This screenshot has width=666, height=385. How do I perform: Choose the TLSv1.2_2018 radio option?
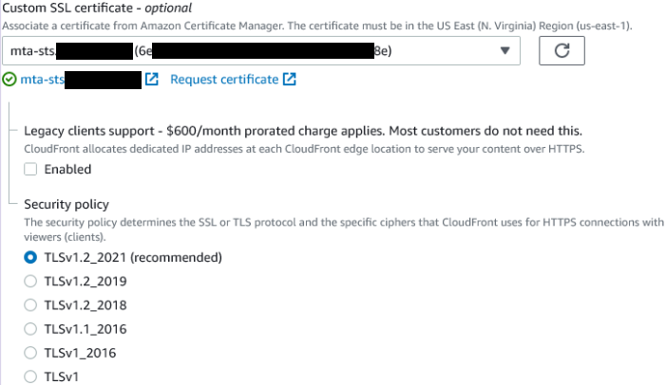[30, 304]
